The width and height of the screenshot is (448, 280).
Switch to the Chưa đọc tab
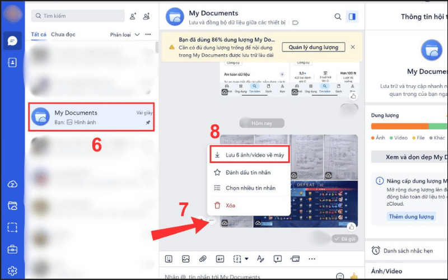point(63,34)
